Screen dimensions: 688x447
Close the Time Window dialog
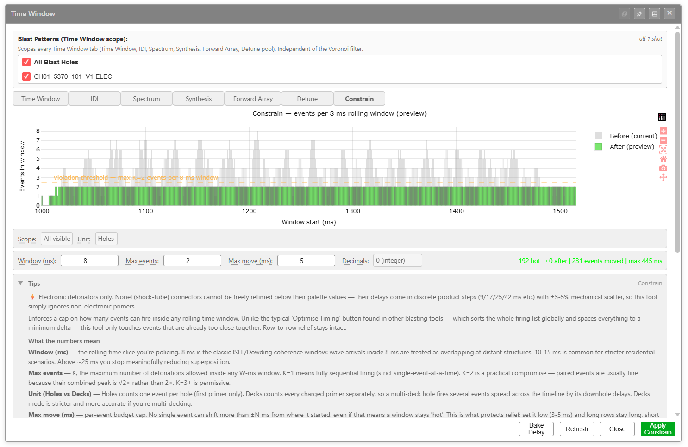tap(669, 13)
